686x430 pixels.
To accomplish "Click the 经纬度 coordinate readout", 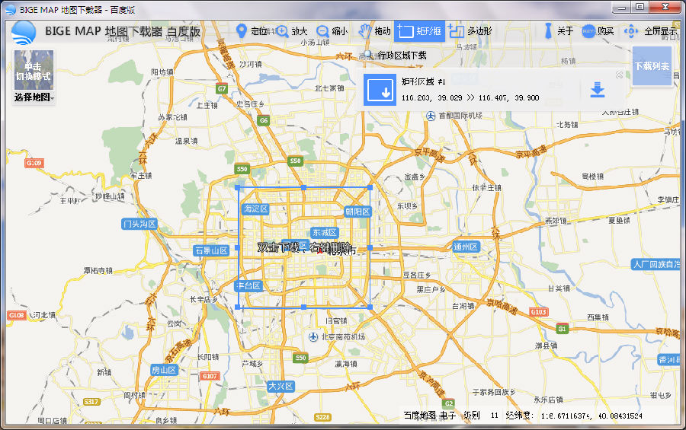I will coord(573,415).
